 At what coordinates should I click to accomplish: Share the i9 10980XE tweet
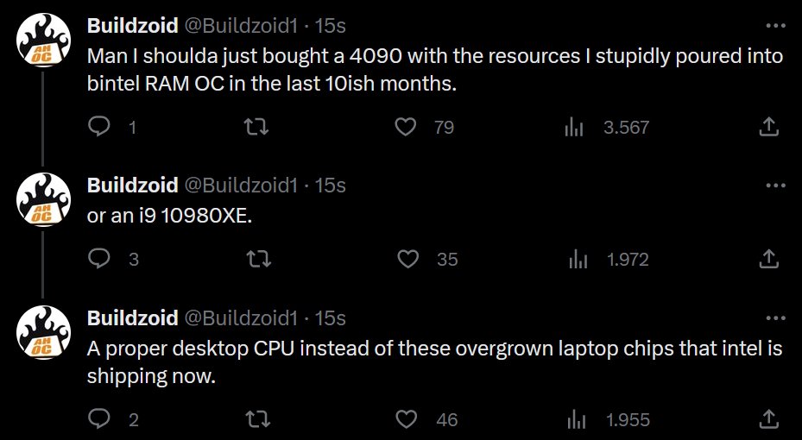click(768, 259)
